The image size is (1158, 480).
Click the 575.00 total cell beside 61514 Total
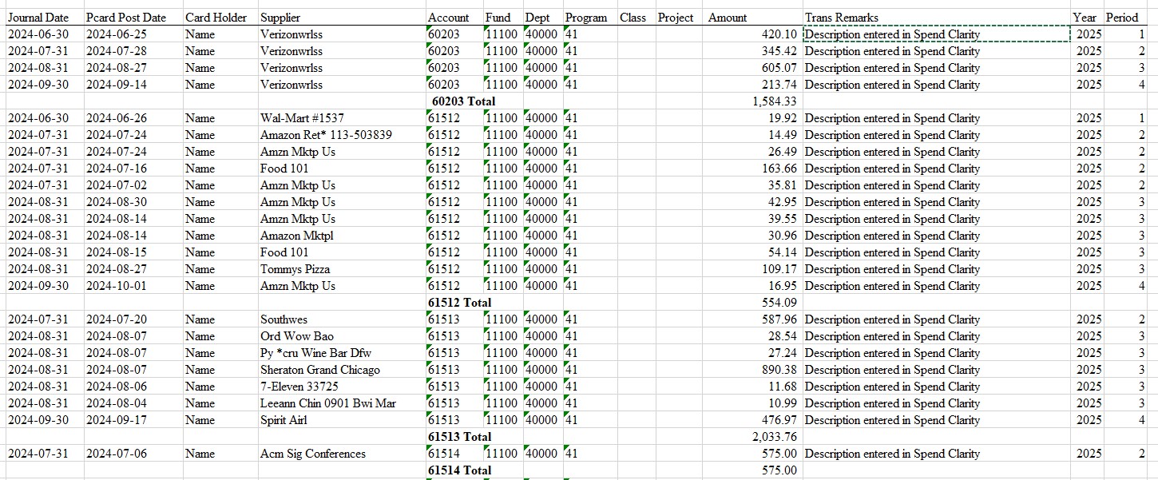[754, 470]
